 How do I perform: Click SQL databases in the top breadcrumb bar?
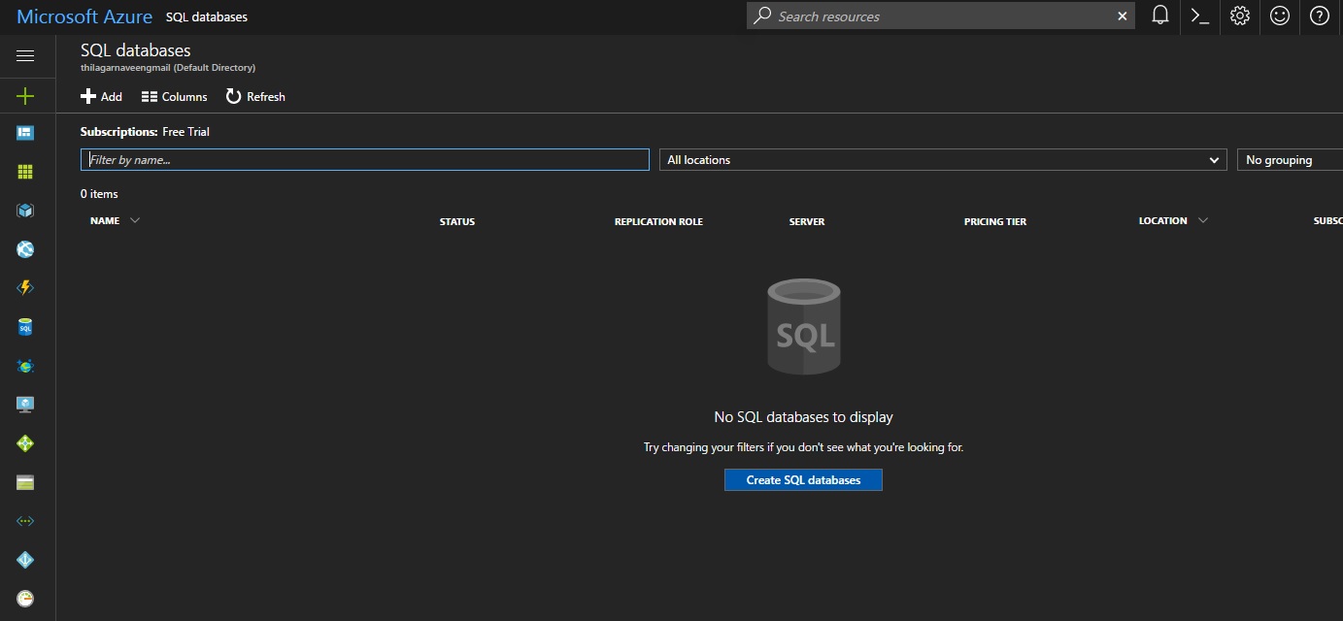[206, 16]
